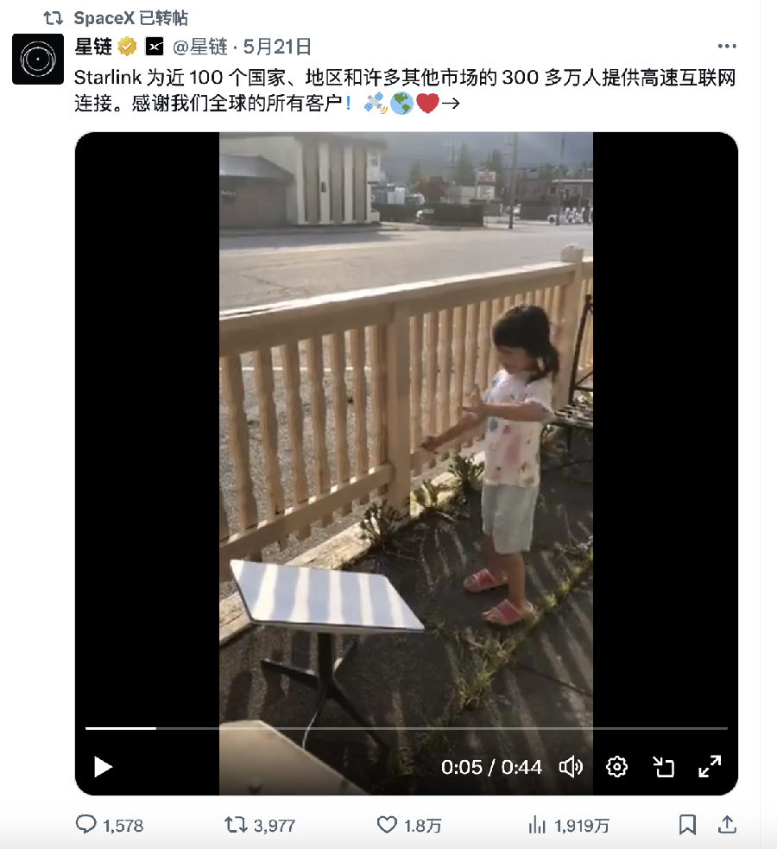Toggle picture-in-picture mode for the video
This screenshot has height=849, width=777.
(x=663, y=767)
